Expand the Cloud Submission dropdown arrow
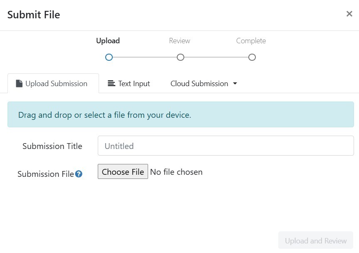 tap(235, 84)
